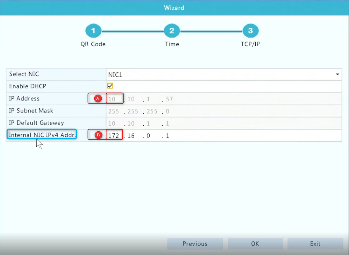Click step 2 Time circle
Image resolution: width=349 pixels, height=255 pixels.
coord(172,31)
